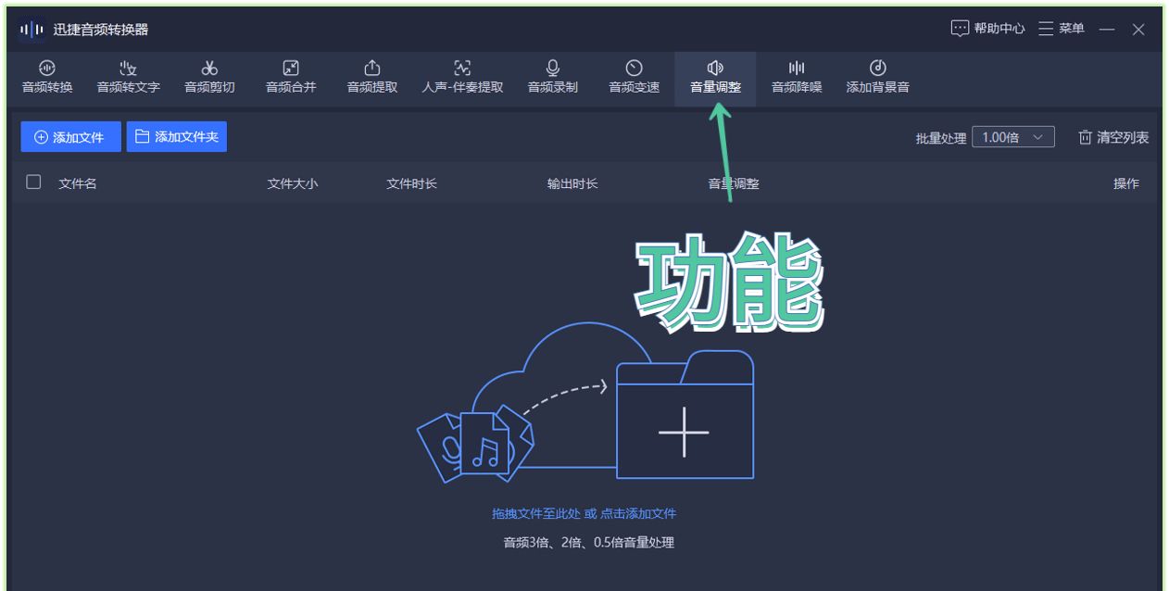
Task: Open the 音频提取 extract tool
Action: 372,78
